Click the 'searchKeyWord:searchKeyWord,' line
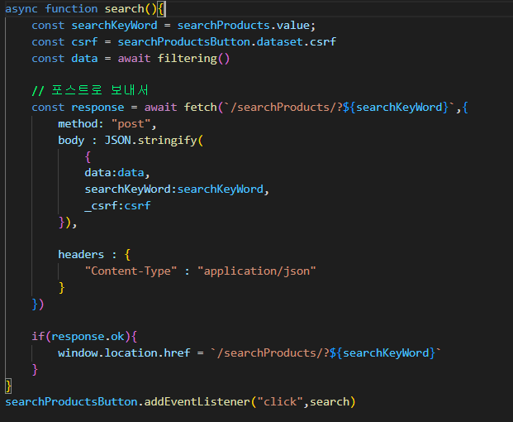Screen dimensions: 513x422 point(177,189)
